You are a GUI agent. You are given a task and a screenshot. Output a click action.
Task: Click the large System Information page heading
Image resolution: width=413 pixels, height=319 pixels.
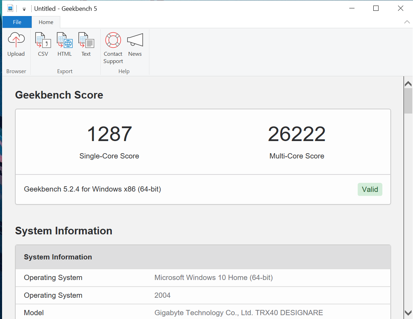tap(63, 231)
